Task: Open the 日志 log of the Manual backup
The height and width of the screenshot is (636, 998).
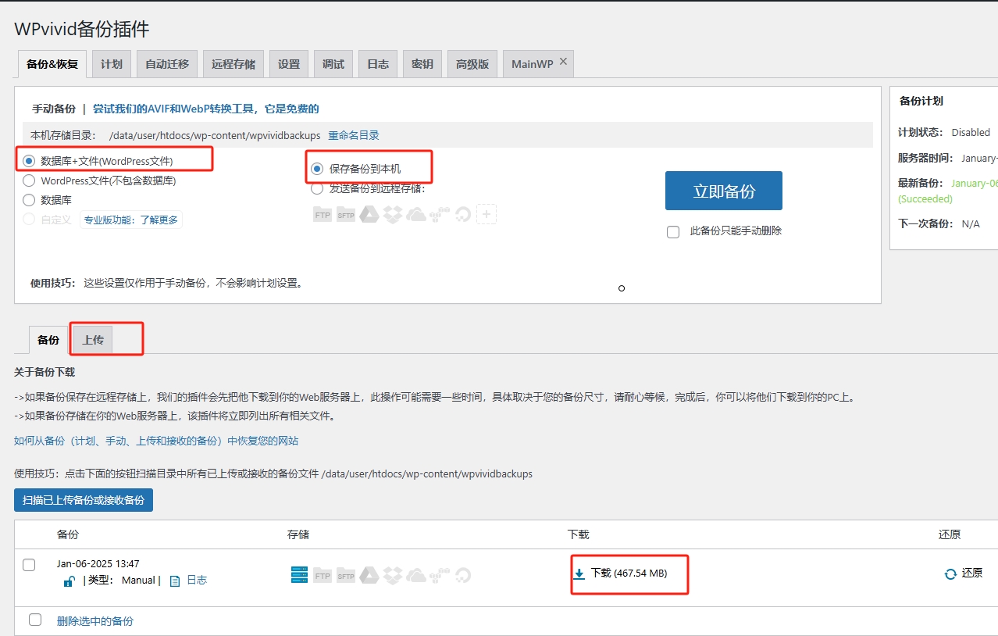Action: pyautogui.click(x=197, y=581)
